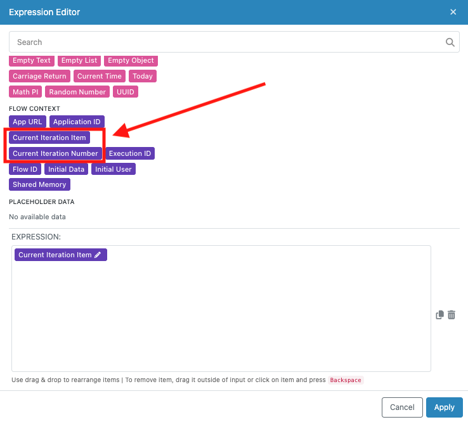Insert the Empty List tag
Viewport: 468px width, 422px height.
79,61
